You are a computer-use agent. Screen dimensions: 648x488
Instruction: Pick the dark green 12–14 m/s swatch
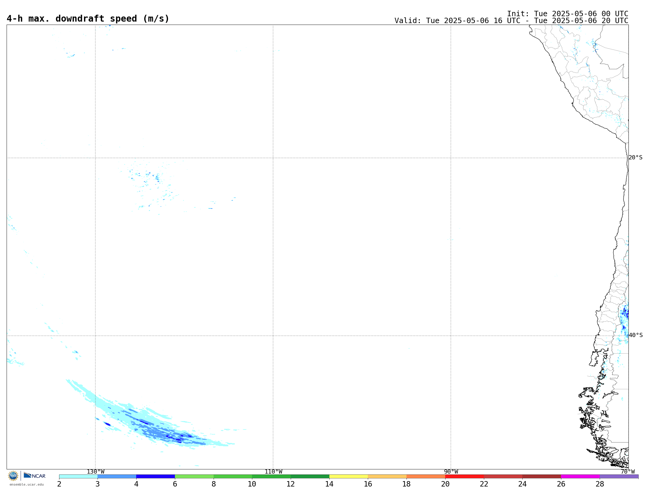[310, 477]
